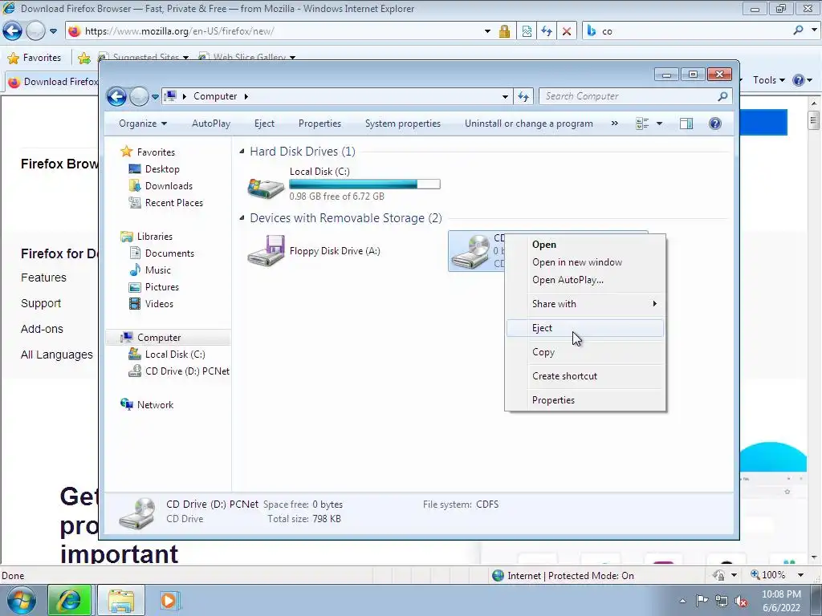Image resolution: width=822 pixels, height=616 pixels.
Task: Open Explorer recent pages dropdown arrow
Action: tap(155, 97)
